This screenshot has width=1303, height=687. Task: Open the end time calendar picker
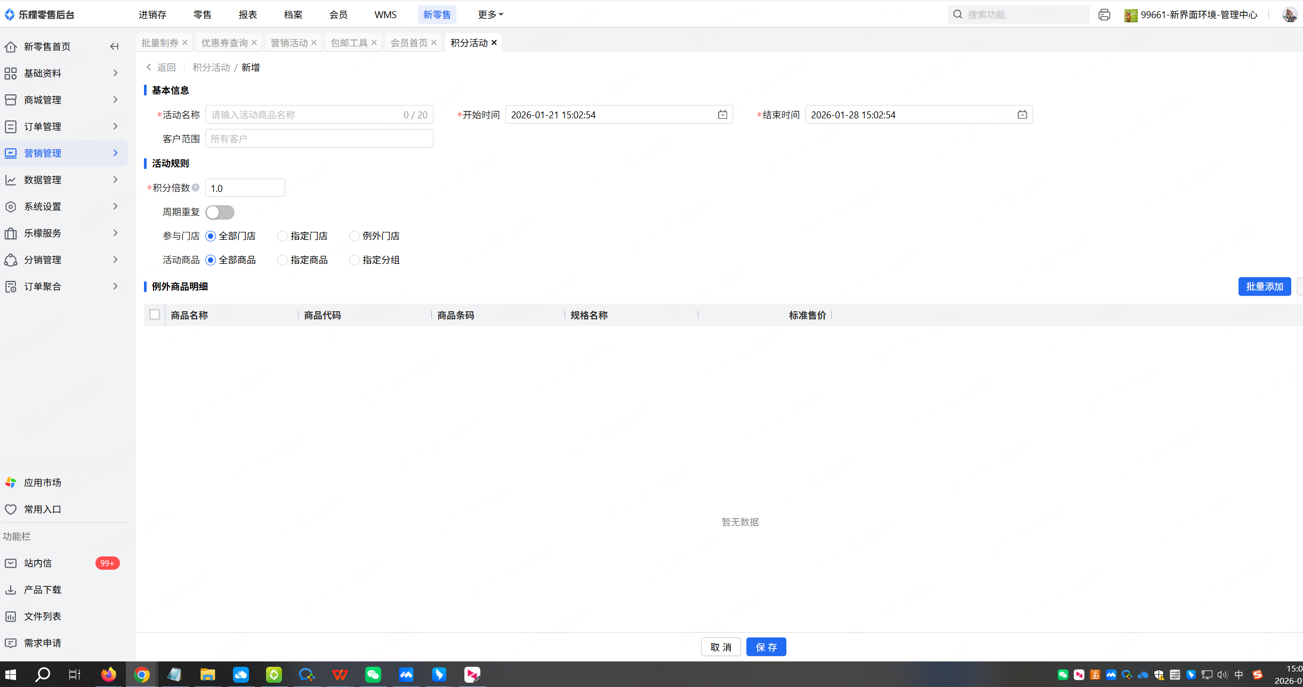pyautogui.click(x=1022, y=115)
